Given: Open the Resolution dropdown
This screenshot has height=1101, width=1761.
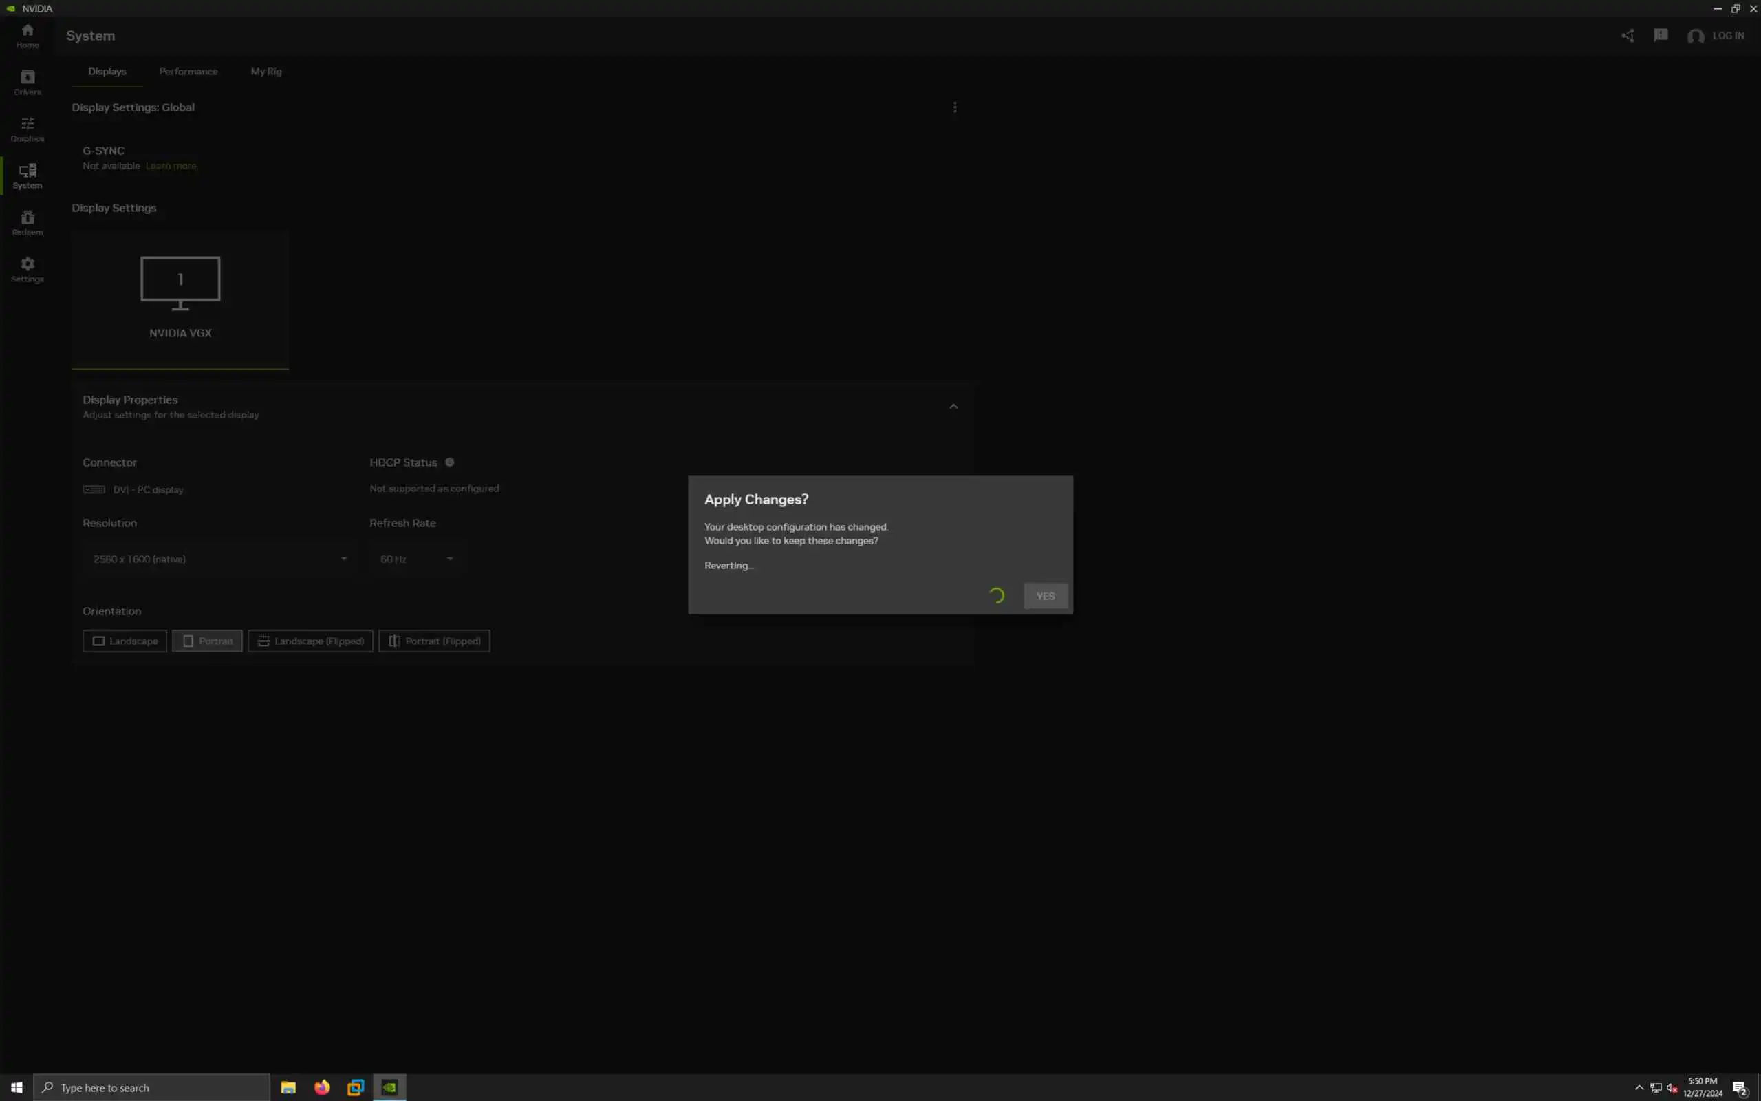Looking at the screenshot, I should [218, 559].
